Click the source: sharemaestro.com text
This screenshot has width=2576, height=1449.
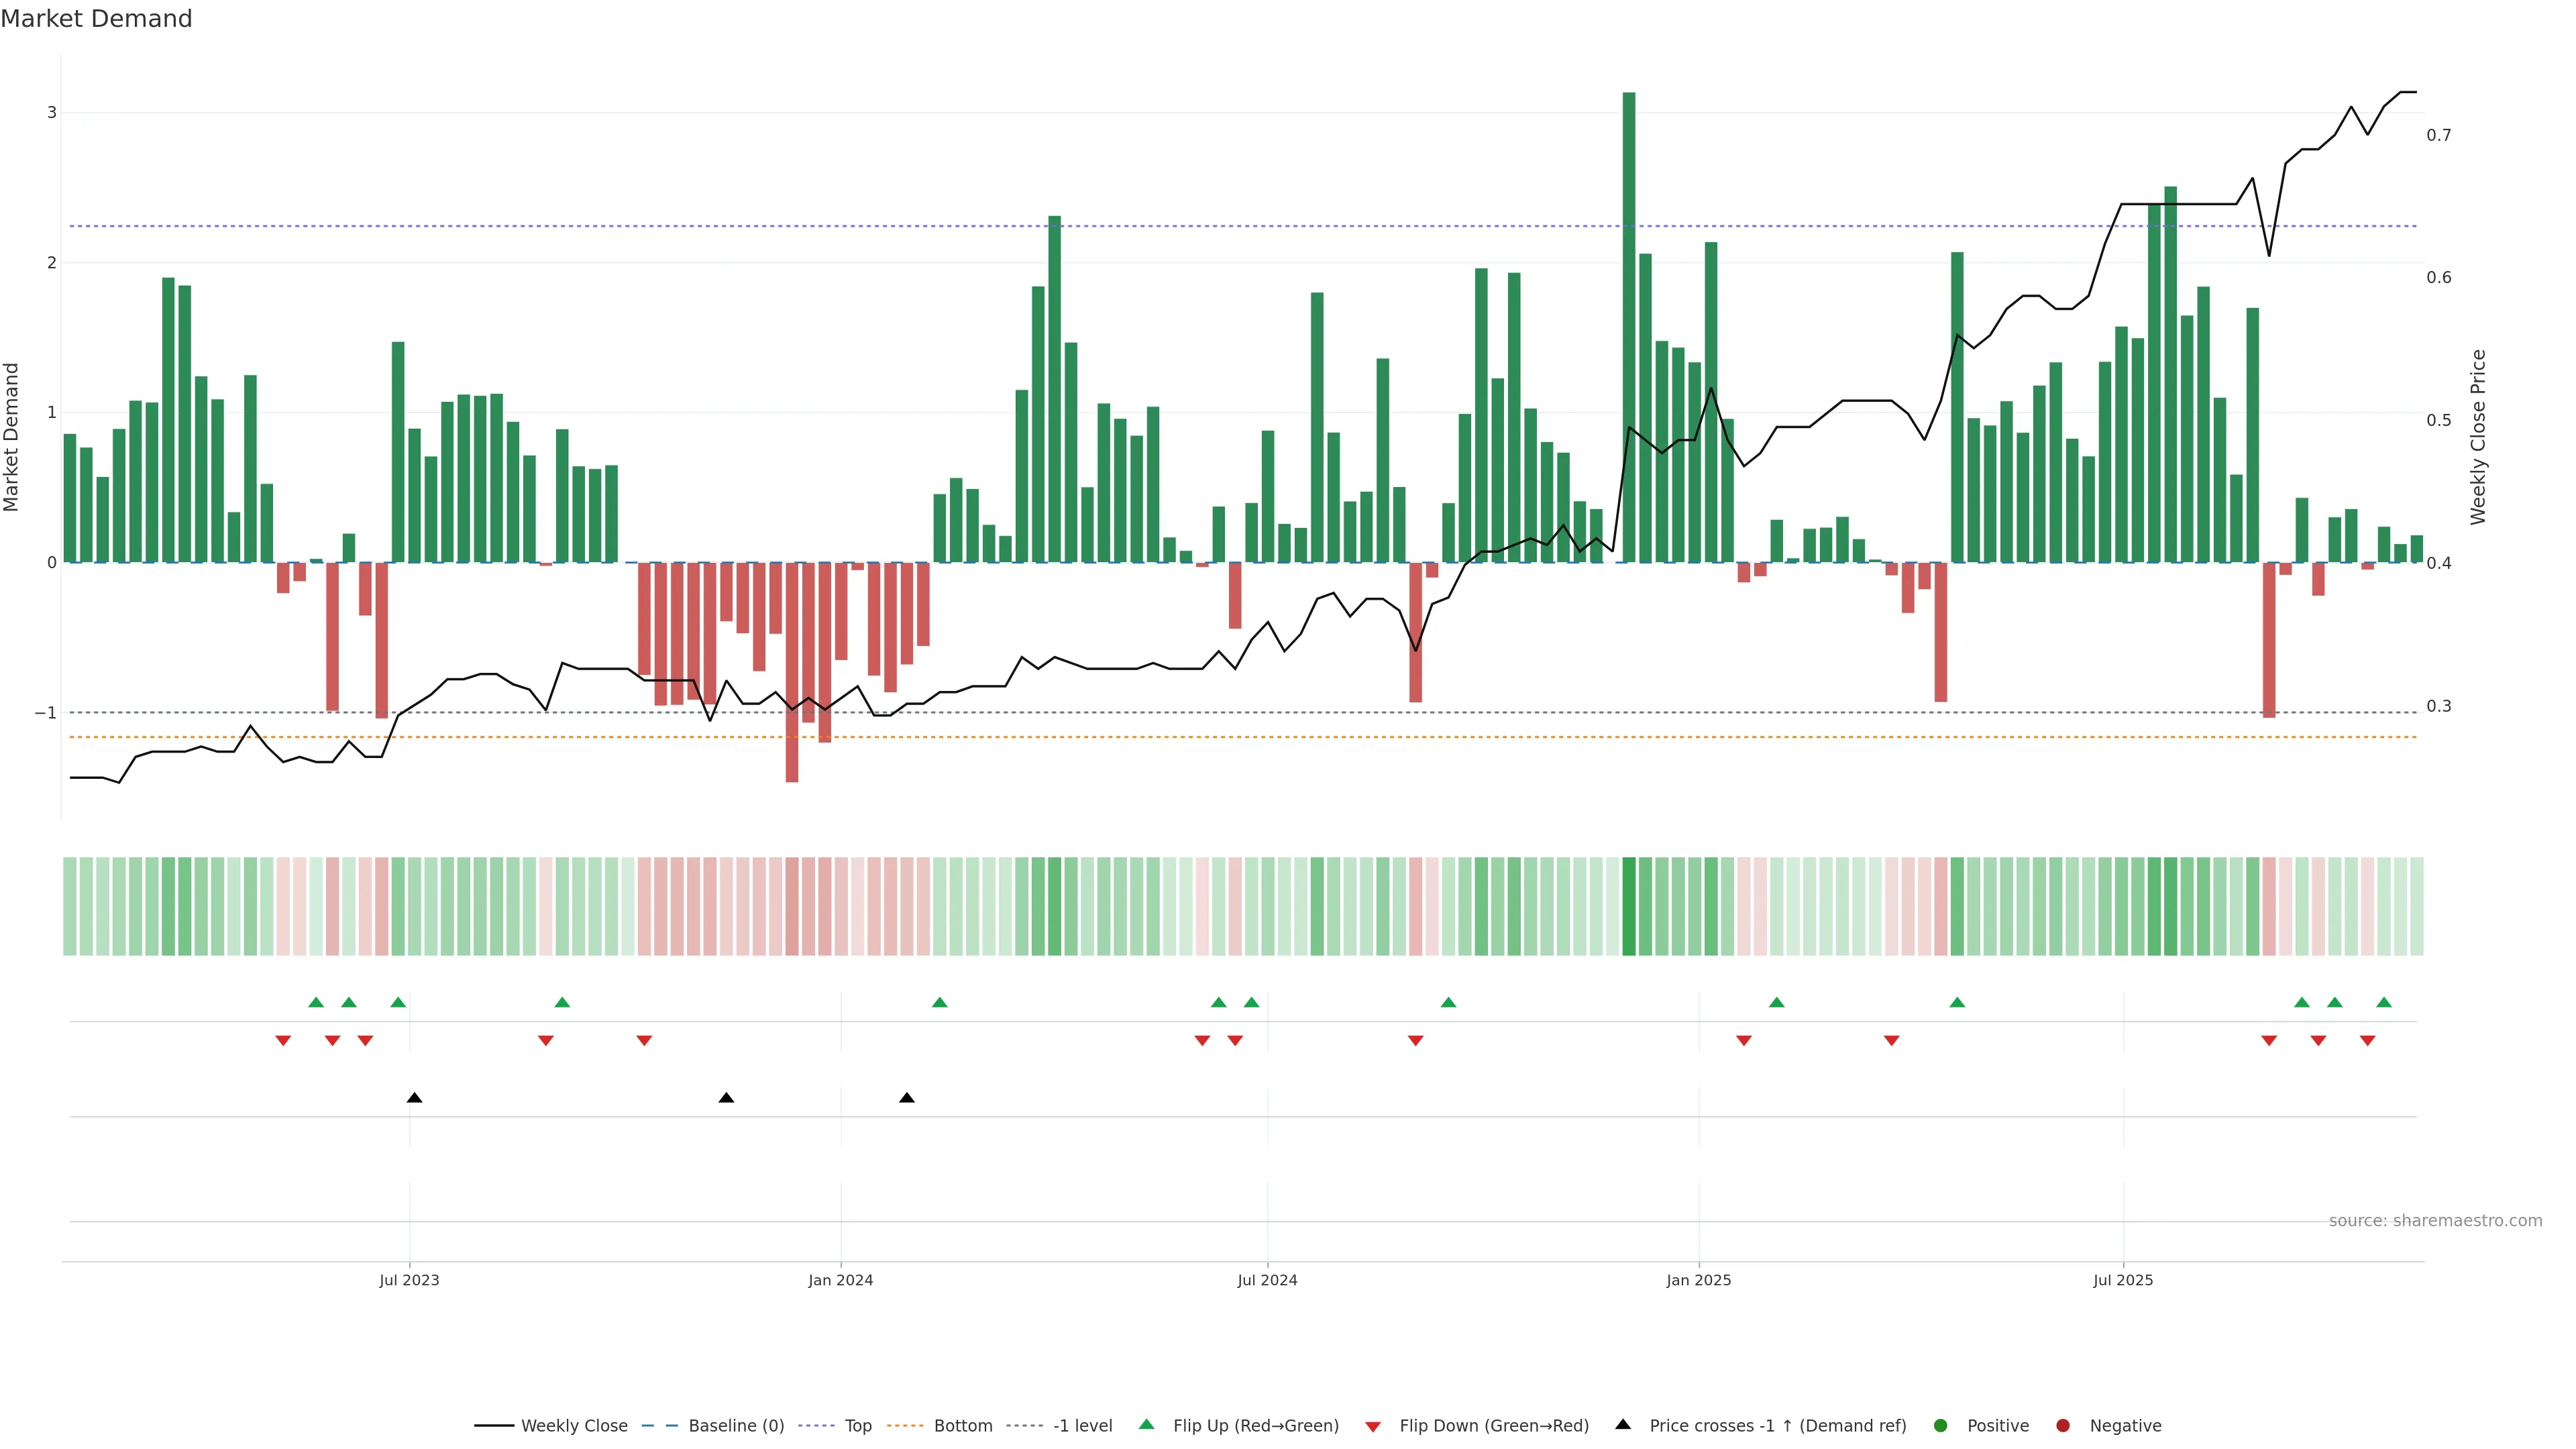coord(2435,1220)
